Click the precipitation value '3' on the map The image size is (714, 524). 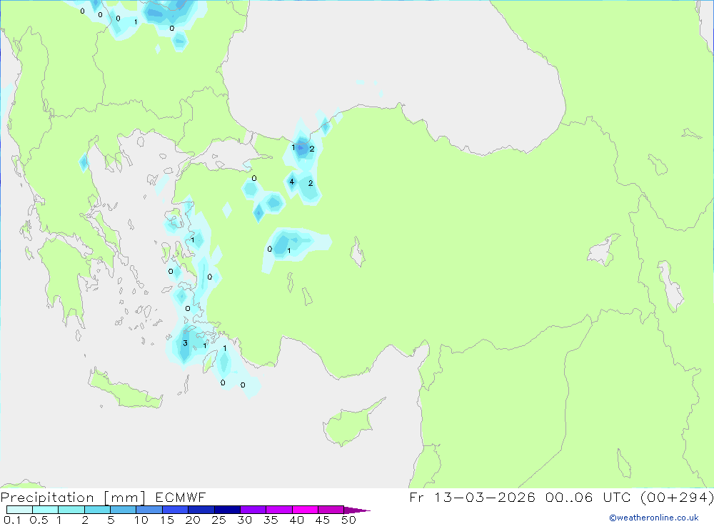[x=186, y=343]
